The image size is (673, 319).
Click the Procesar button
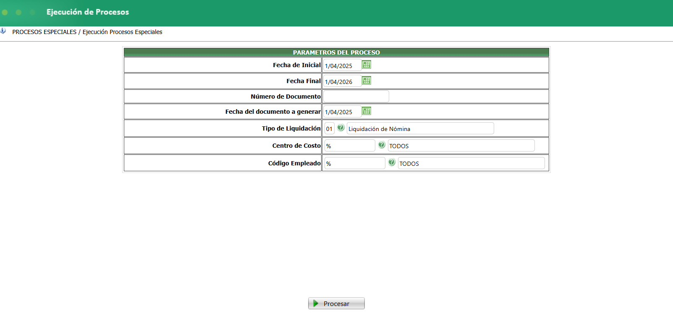tap(336, 303)
